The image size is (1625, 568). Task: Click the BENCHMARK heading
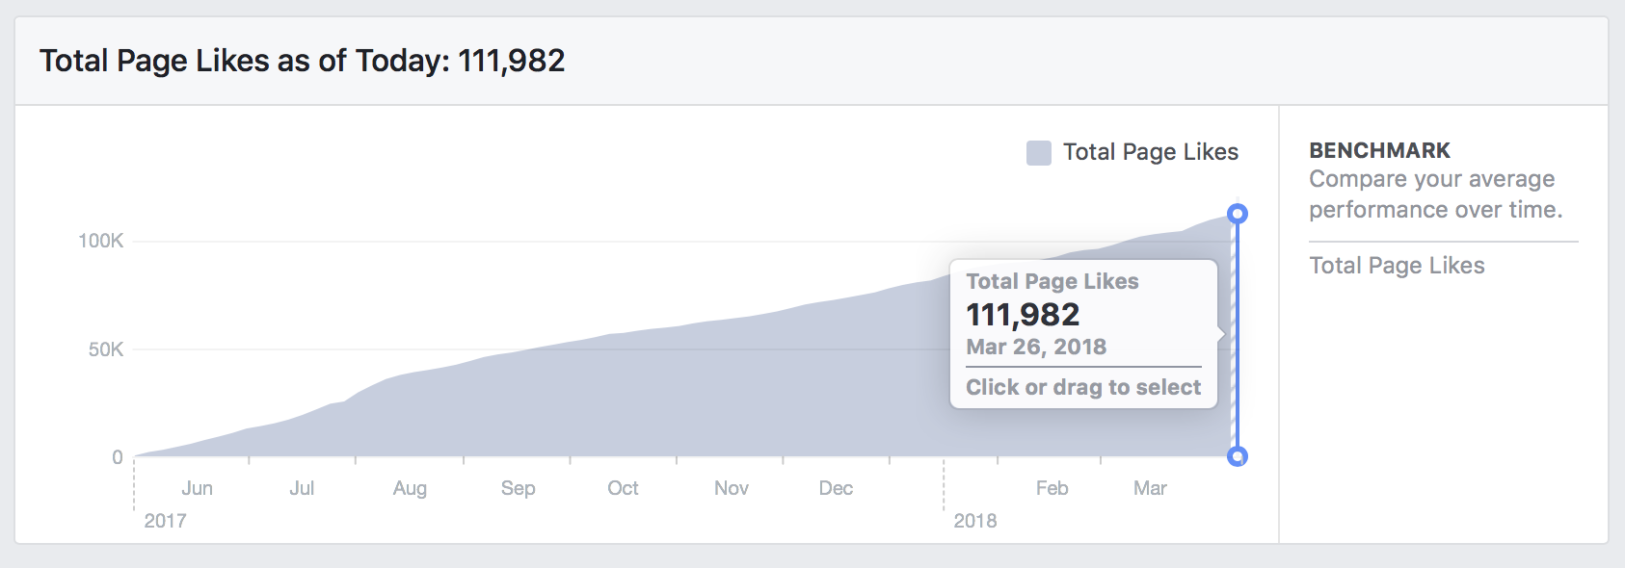[1379, 150]
